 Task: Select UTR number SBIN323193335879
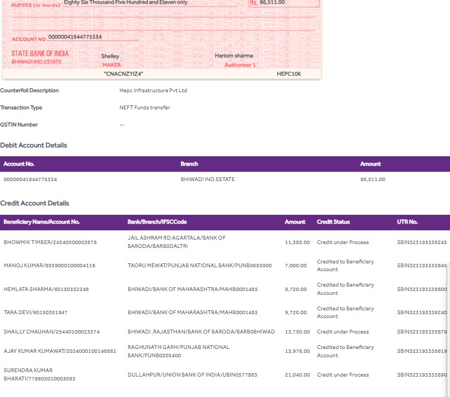[x=422, y=332]
